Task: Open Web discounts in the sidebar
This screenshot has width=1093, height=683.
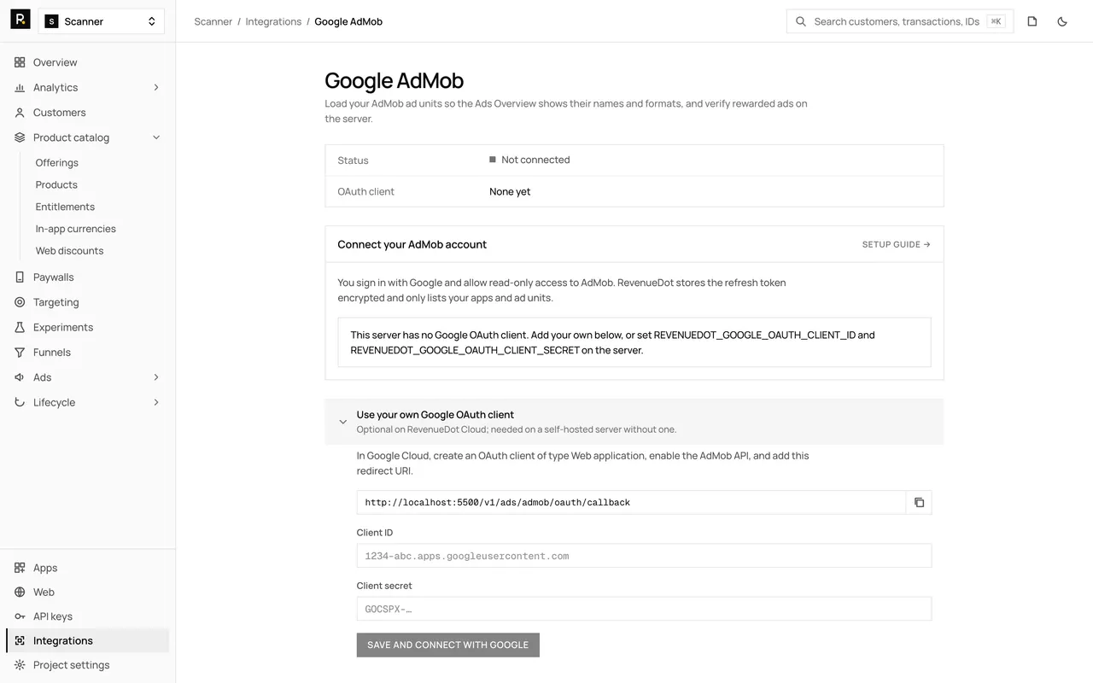Action: (69, 251)
